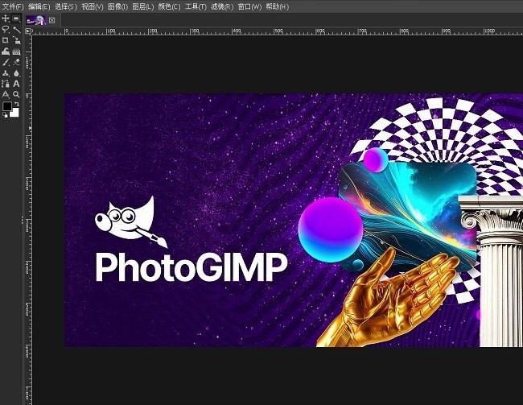Switch to the PhotoGIMP image tab
523x405 pixels.
(36, 19)
